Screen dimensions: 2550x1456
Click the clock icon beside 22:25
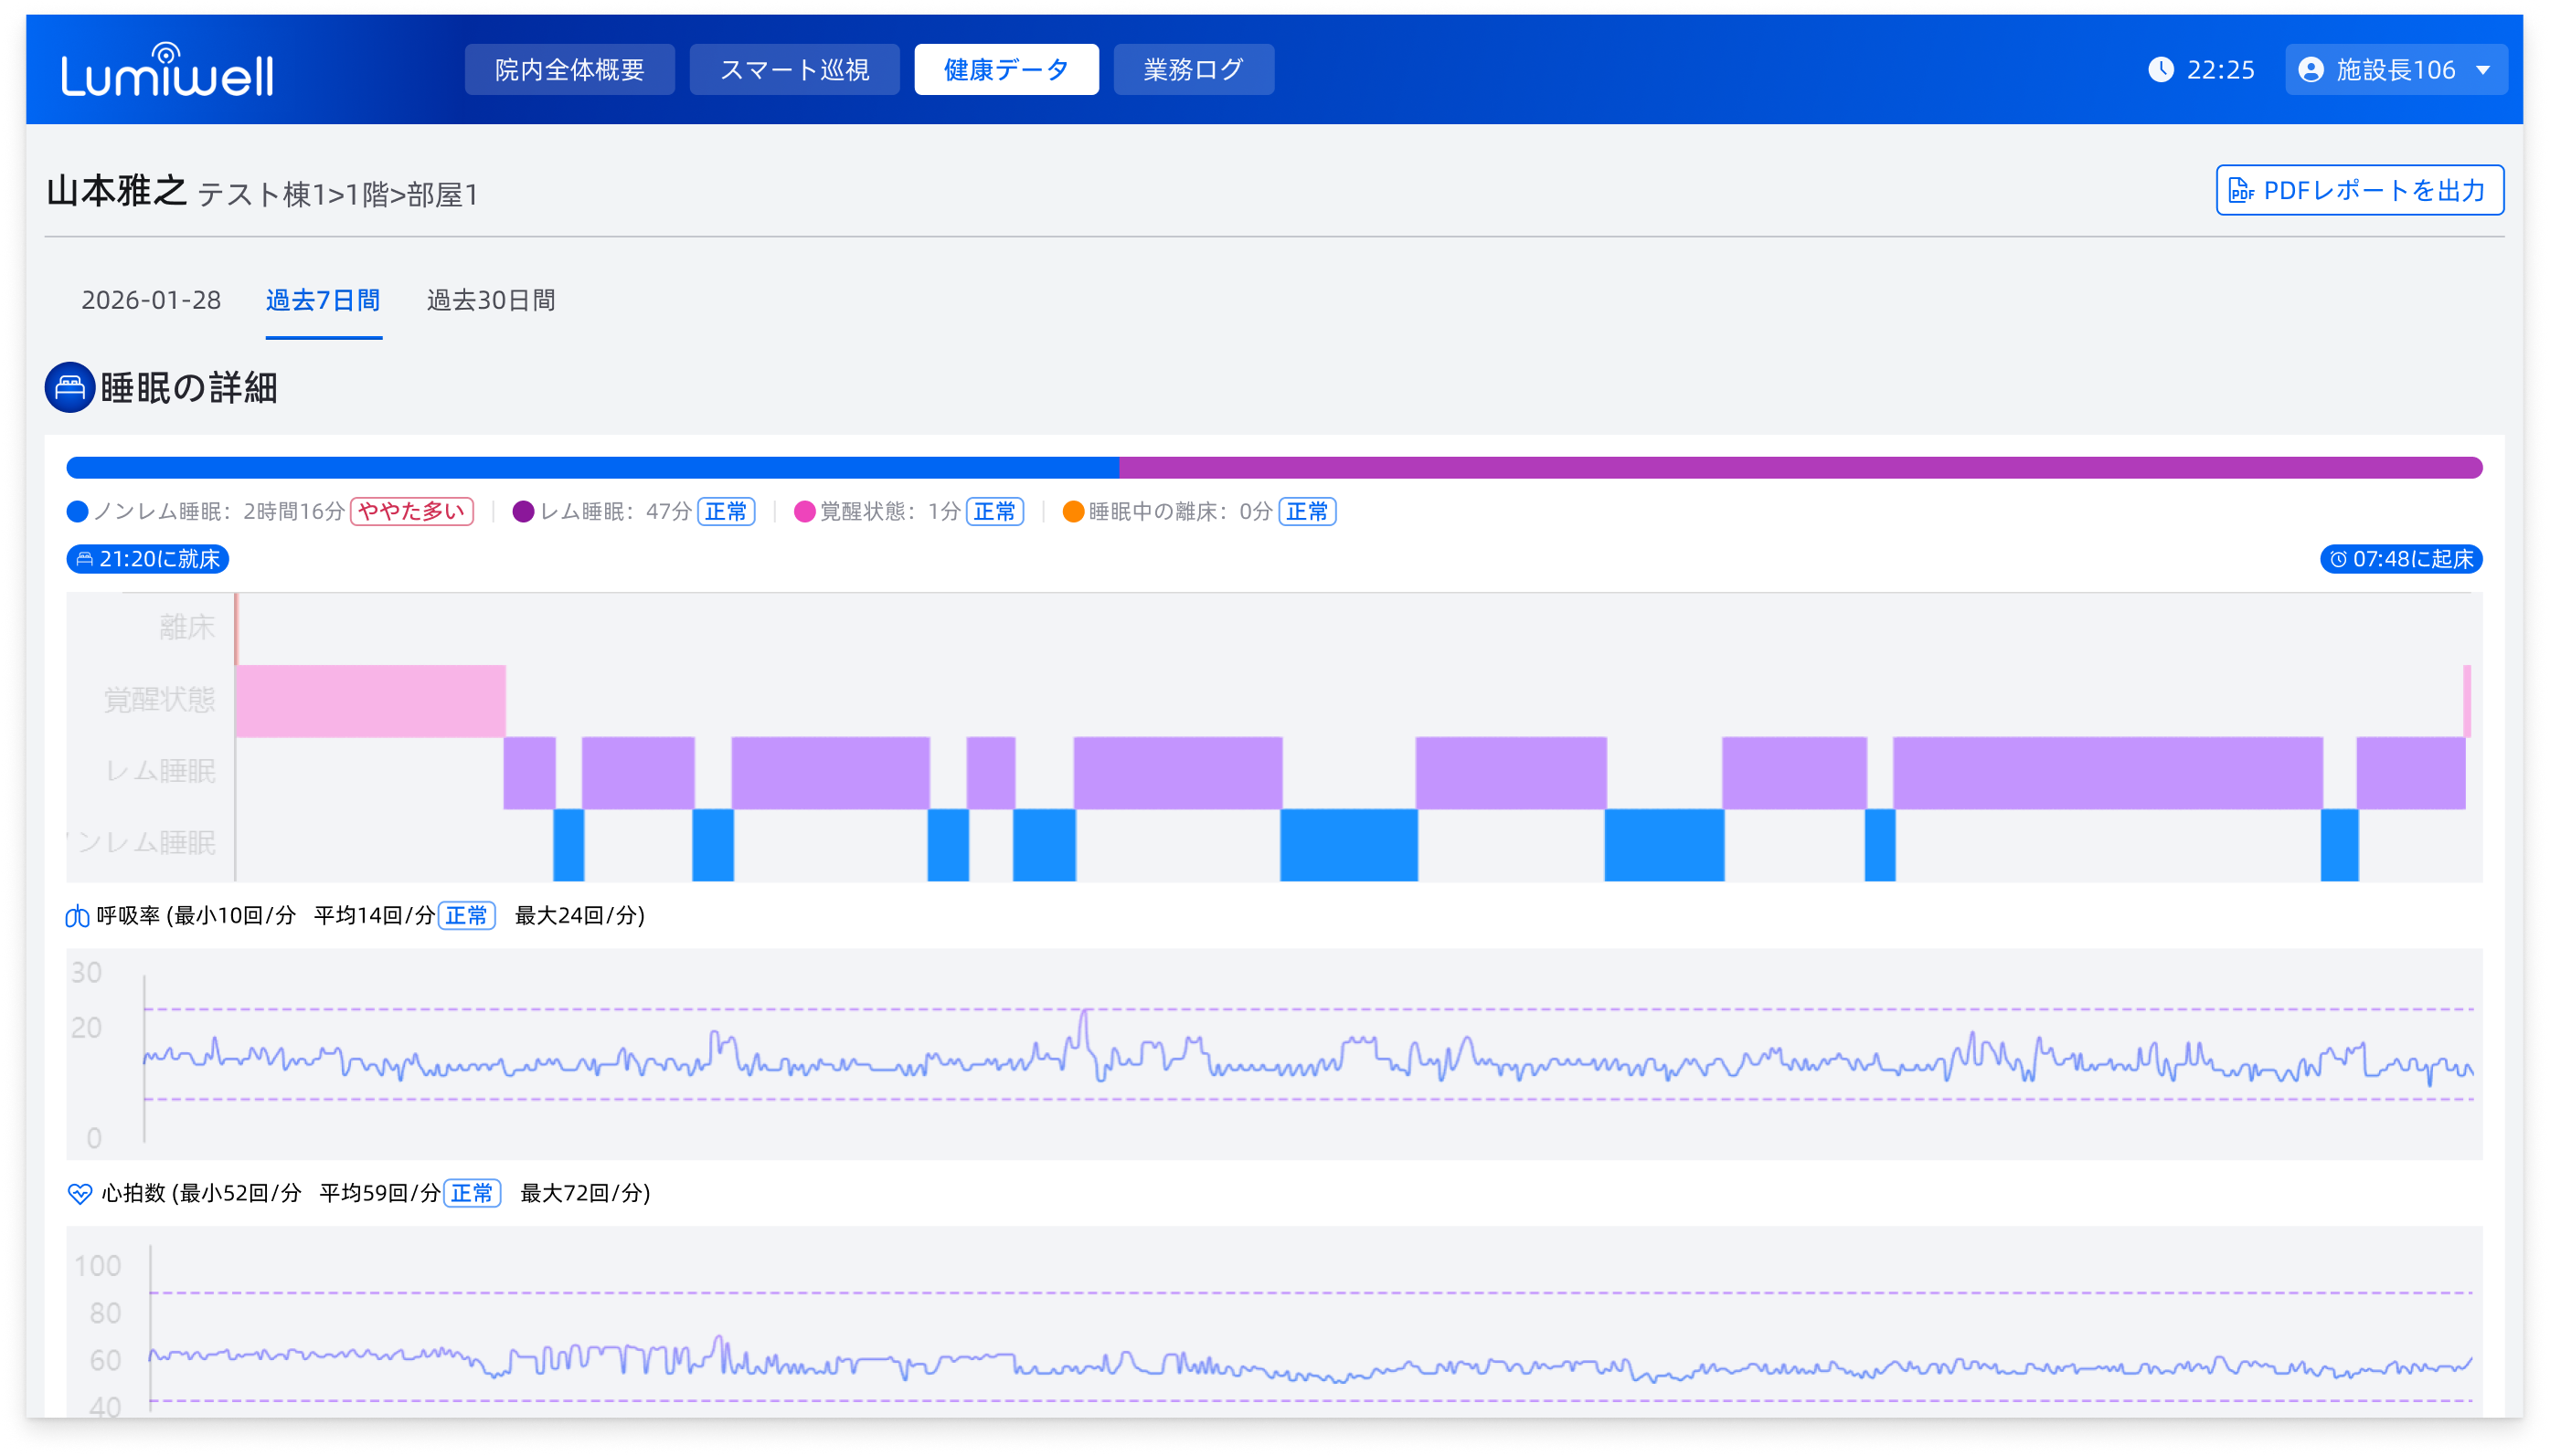tap(2161, 69)
